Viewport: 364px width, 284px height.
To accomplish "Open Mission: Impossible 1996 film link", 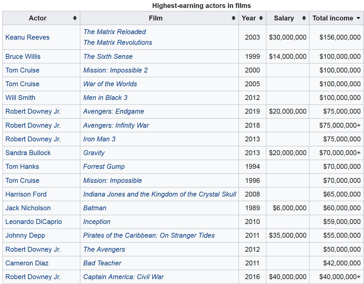I will click(113, 180).
